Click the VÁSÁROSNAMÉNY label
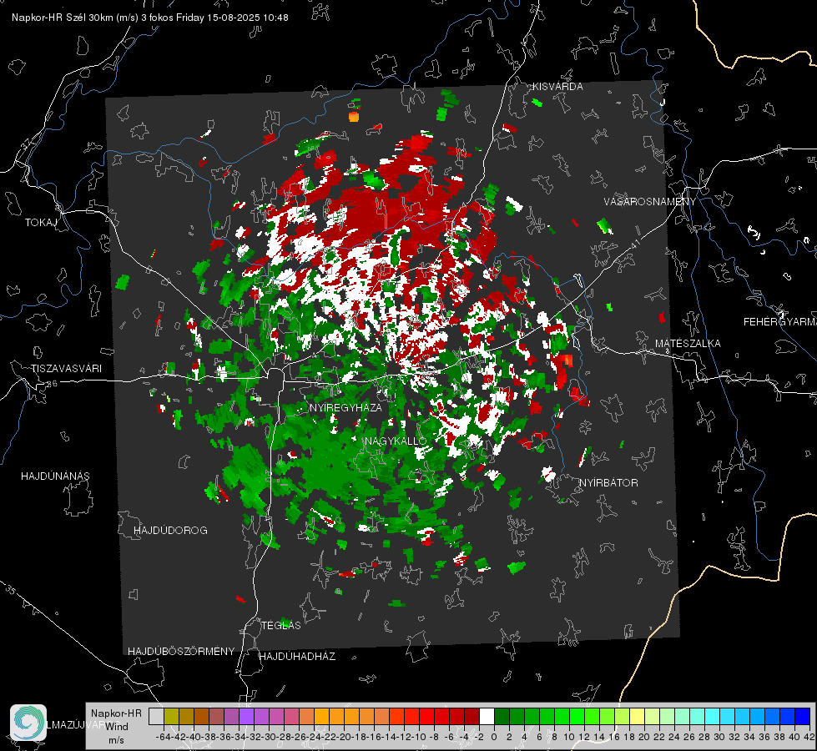Screen dimensions: 817x751 coord(650,202)
